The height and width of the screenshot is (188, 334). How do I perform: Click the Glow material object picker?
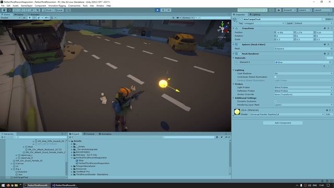pyautogui.click(x=330, y=62)
